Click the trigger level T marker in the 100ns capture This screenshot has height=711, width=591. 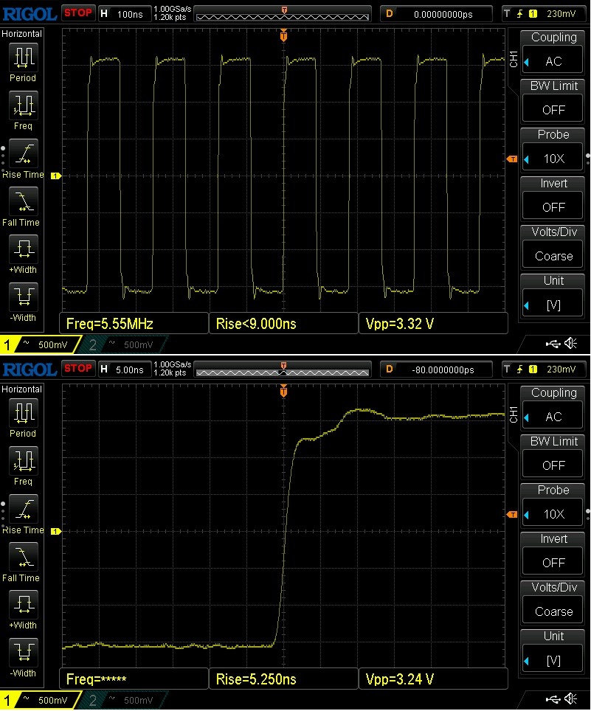511,159
